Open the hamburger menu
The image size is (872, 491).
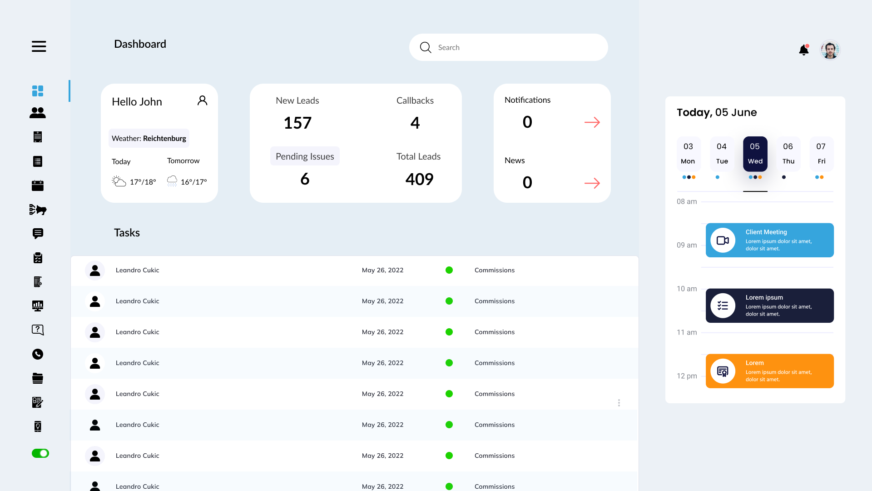[x=39, y=46]
